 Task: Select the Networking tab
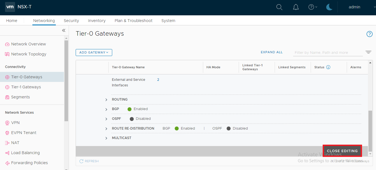(44, 21)
